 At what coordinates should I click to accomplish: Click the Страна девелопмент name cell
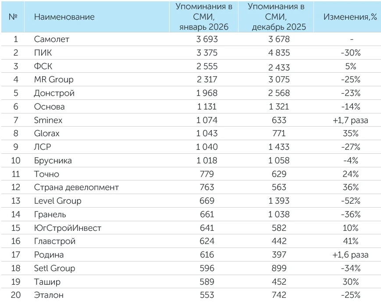pyautogui.click(x=76, y=187)
